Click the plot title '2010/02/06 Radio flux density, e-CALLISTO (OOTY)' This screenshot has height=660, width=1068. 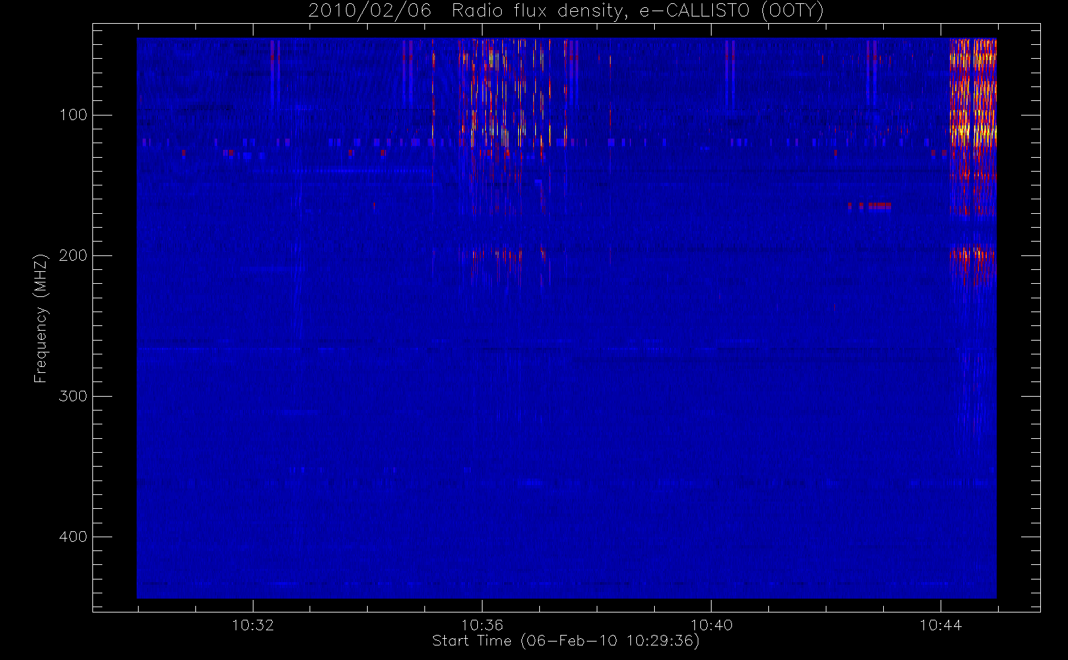point(566,11)
